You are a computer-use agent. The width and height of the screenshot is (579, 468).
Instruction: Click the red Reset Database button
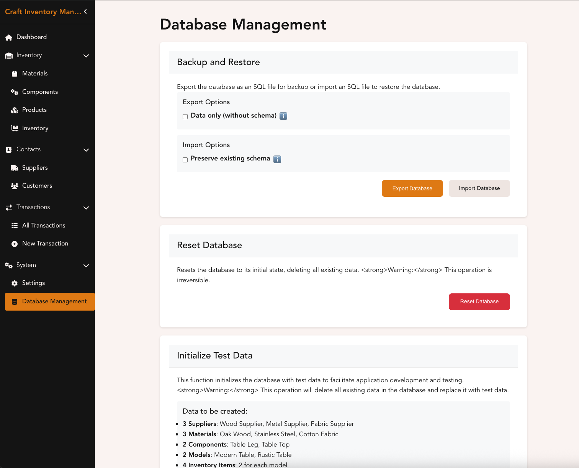click(x=479, y=302)
